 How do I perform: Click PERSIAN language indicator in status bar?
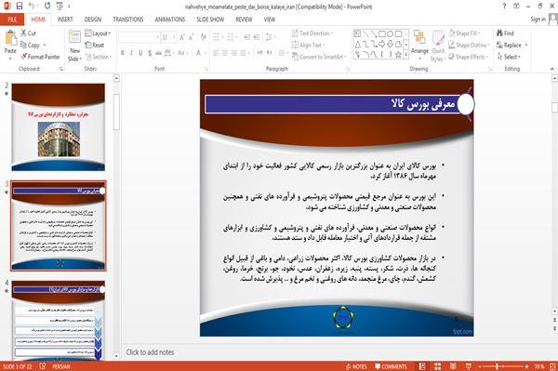pyautogui.click(x=61, y=366)
